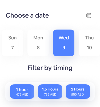Viewport: 100px width, 107px height.
Task: Click the date number 10
Action: tap(89, 48)
